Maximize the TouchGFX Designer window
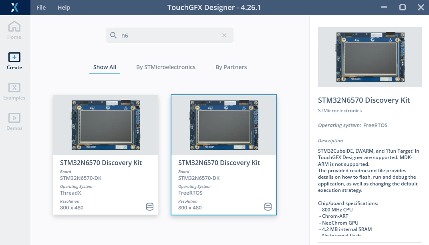Viewport: 429px width, 245px height. (x=403, y=7)
